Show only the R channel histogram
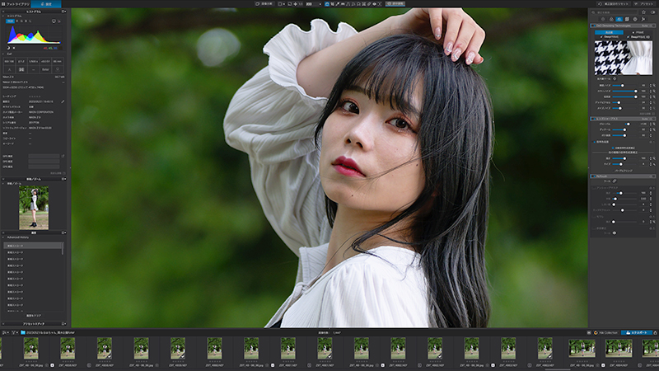This screenshot has height=371, width=659. pos(17,21)
